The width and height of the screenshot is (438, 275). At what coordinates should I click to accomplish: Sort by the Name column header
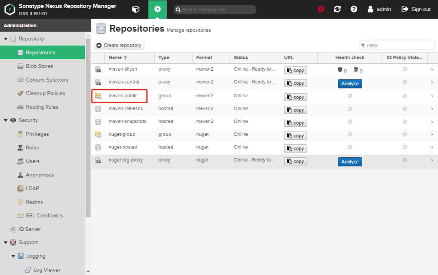[130, 58]
